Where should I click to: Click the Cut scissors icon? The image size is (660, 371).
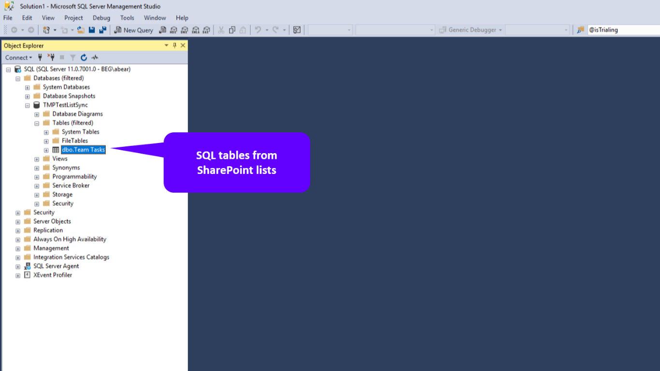click(221, 30)
